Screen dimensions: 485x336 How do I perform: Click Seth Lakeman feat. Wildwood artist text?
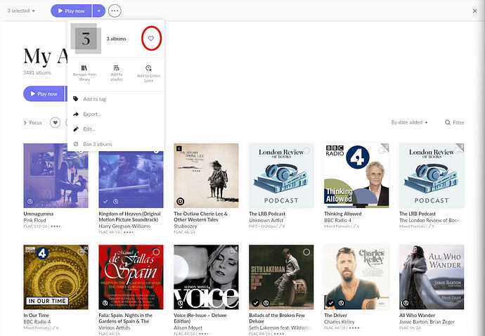click(x=280, y=328)
